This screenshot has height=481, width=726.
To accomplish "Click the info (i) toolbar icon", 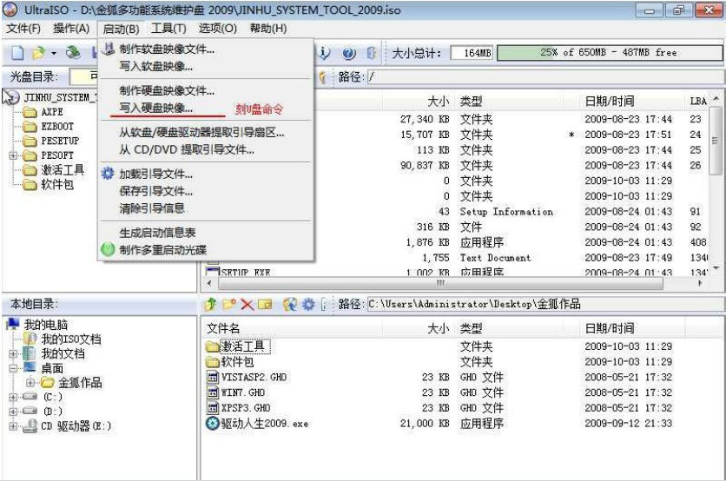I will (324, 53).
